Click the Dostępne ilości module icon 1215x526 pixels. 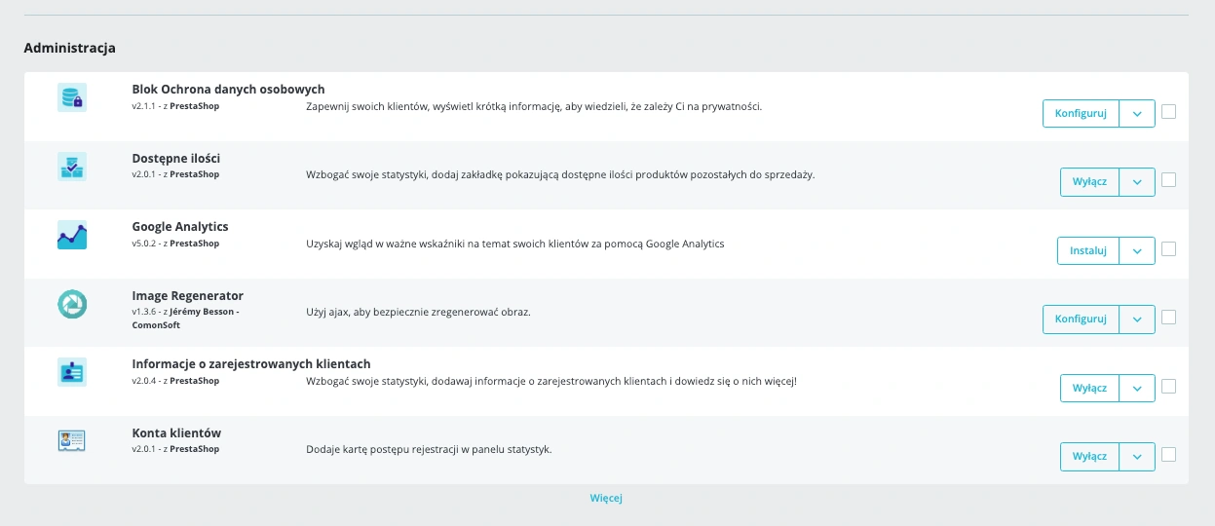click(x=72, y=167)
